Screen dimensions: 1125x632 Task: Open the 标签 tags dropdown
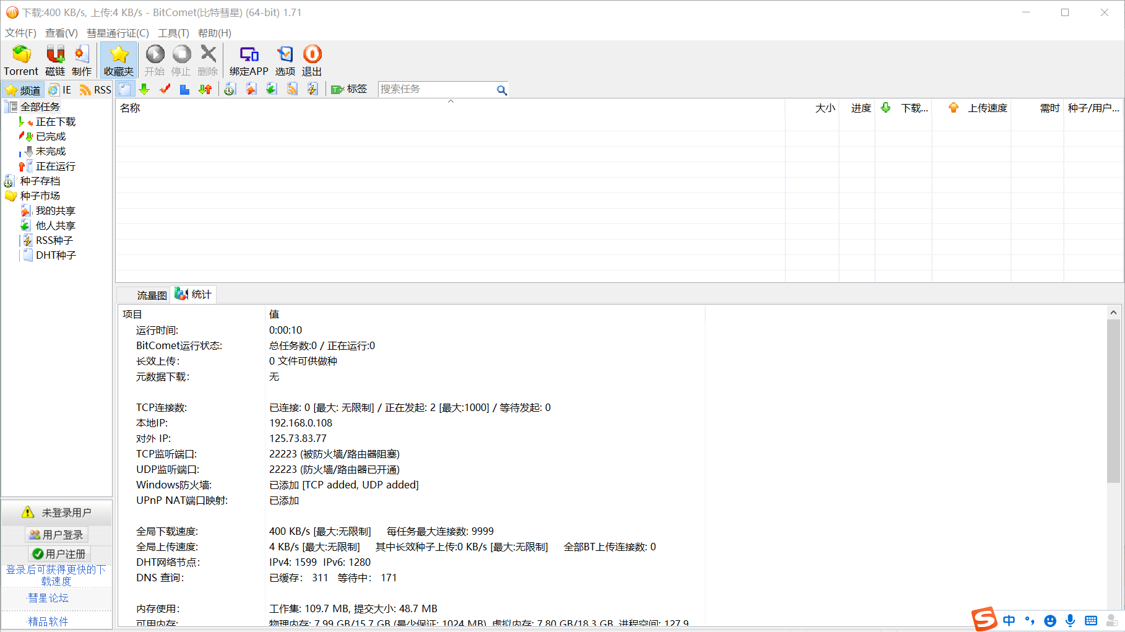(350, 89)
